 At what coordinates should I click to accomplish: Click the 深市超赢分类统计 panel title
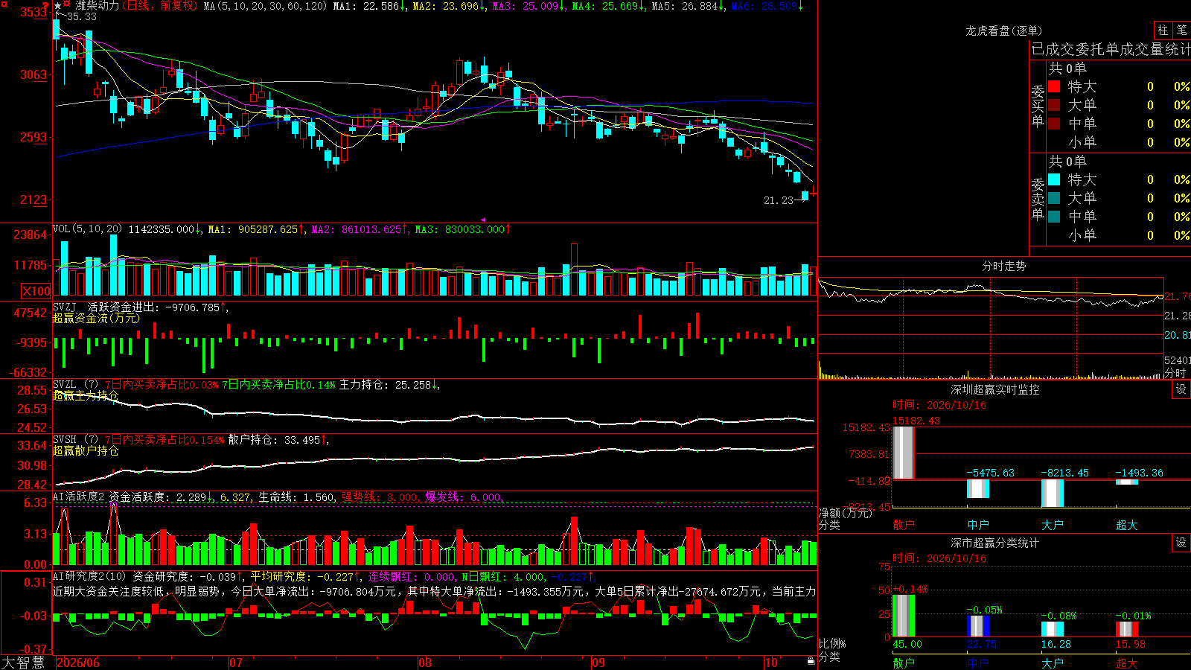(x=994, y=543)
